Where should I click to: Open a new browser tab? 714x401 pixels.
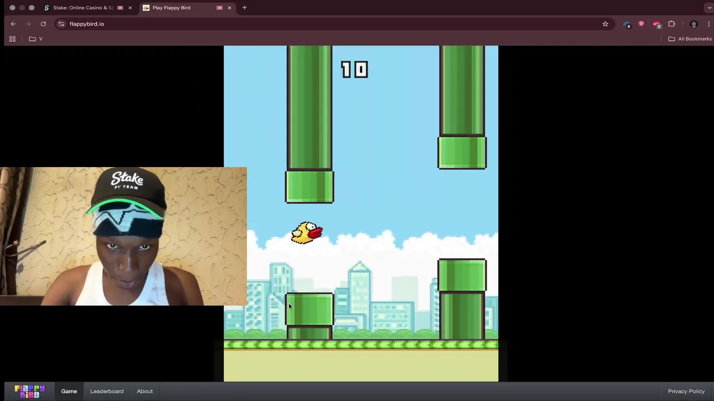pyautogui.click(x=244, y=8)
